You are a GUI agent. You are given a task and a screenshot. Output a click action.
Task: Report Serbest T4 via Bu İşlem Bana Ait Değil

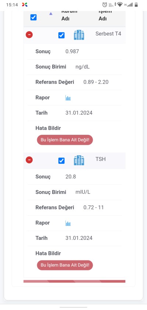(65, 140)
